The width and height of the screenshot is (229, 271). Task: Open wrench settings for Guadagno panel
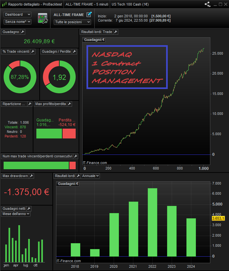pyautogui.click(x=23, y=32)
